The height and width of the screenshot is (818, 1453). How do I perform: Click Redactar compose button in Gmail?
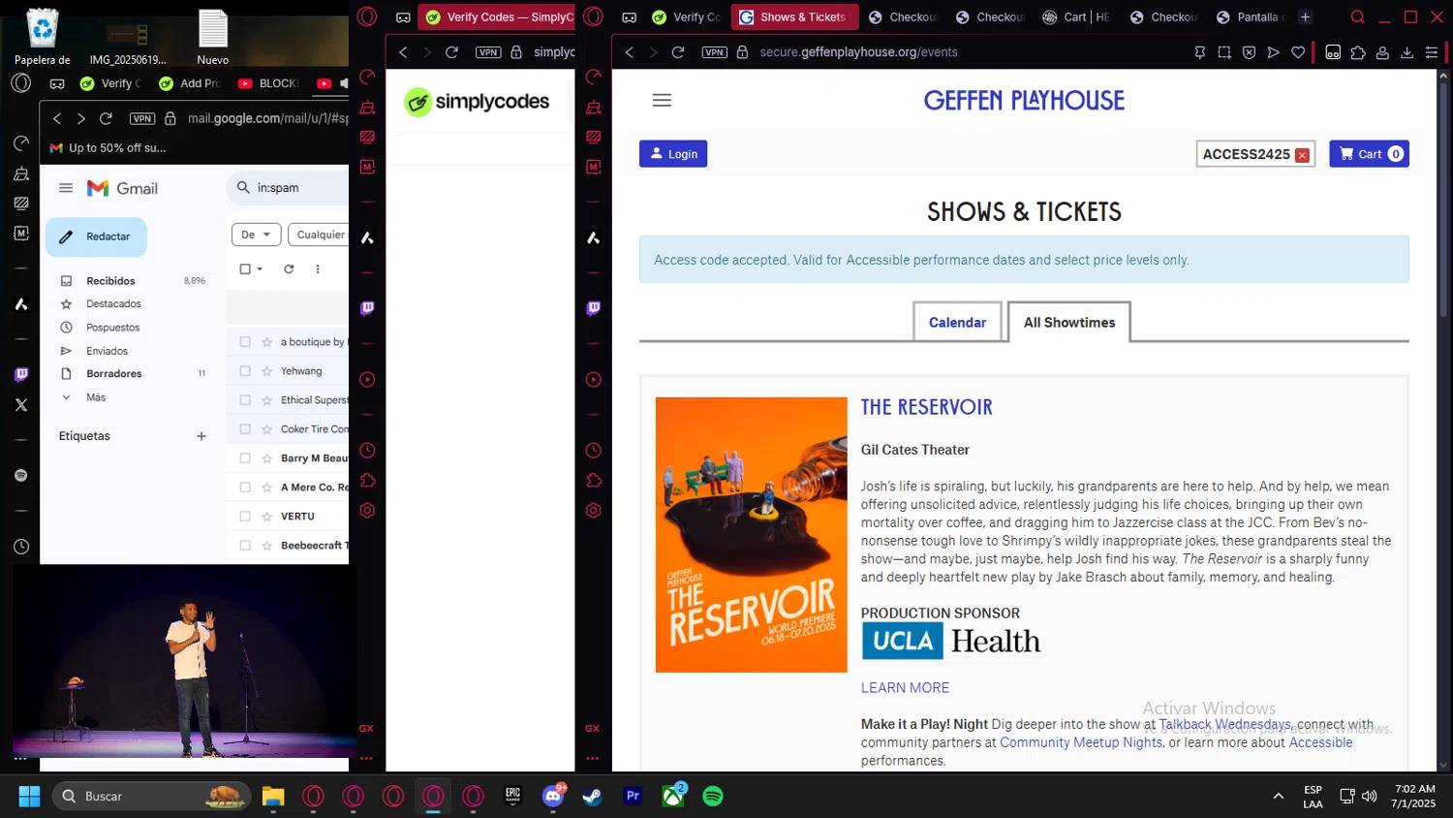96,236
